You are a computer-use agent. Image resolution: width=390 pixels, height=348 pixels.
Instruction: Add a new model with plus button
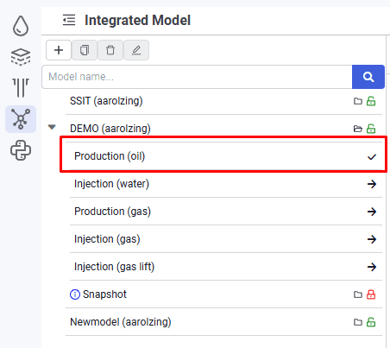click(x=59, y=50)
